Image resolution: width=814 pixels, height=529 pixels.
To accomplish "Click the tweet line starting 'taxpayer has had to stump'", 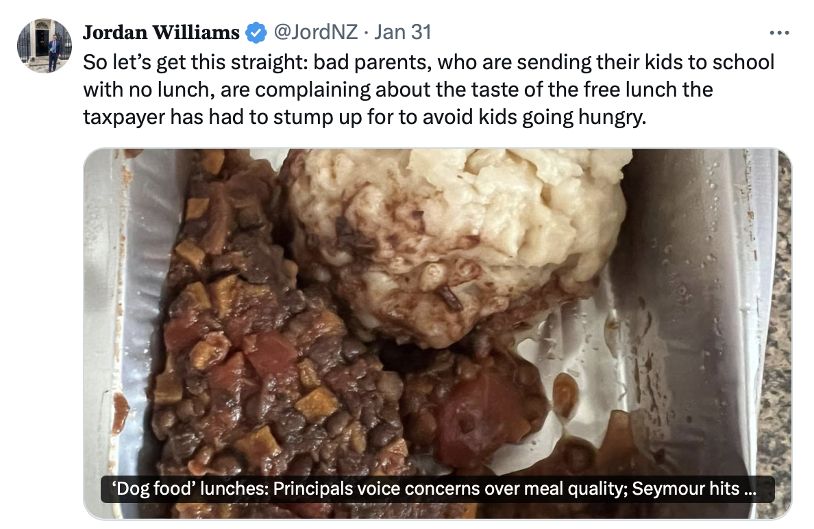I will [x=365, y=117].
